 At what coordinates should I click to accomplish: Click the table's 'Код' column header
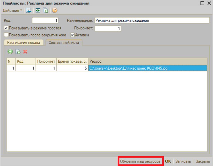coord(26,62)
